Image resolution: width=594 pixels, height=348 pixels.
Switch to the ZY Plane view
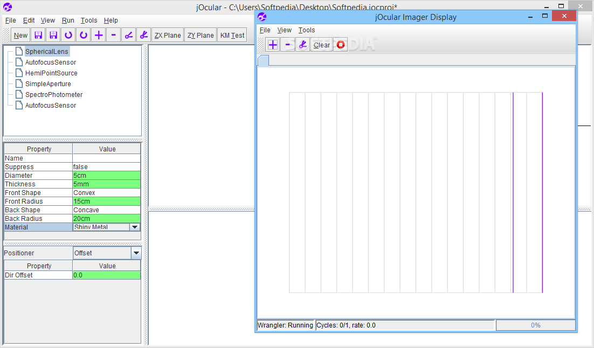[x=201, y=35]
